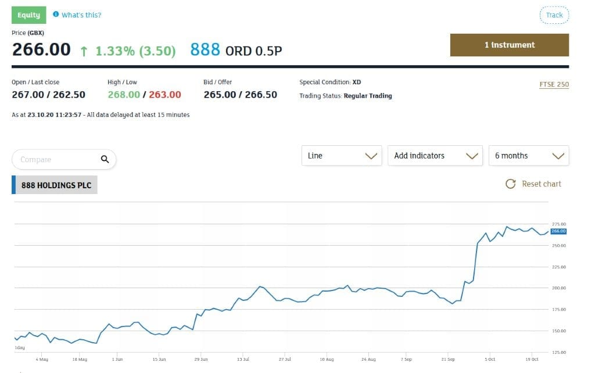
Task: Click the info icon beside What's this?
Action: (x=56, y=15)
